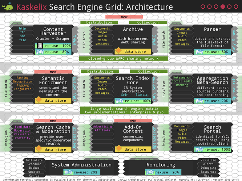Image resolution: width=242 pixels, height=181 pixels.
Task: Click 'Messages' in the Parser list
Action: pyautogui.click(x=182, y=44)
